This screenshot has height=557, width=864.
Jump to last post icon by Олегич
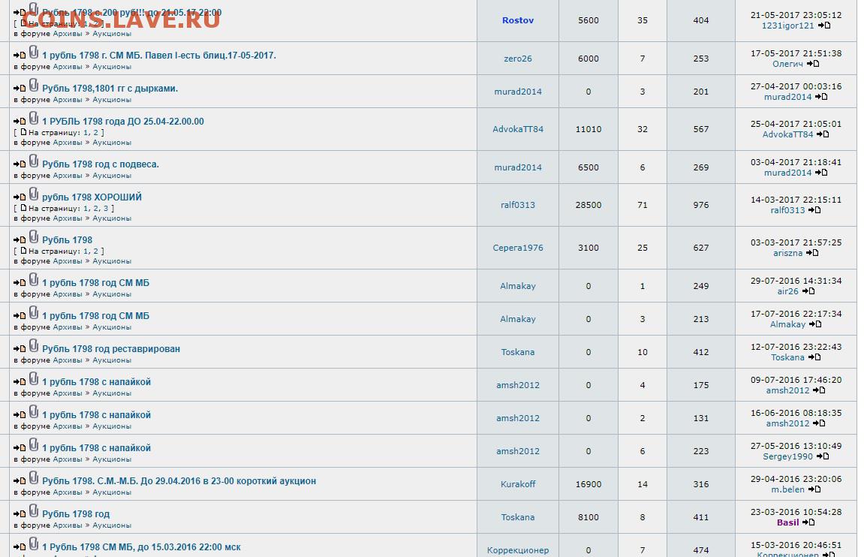813,64
